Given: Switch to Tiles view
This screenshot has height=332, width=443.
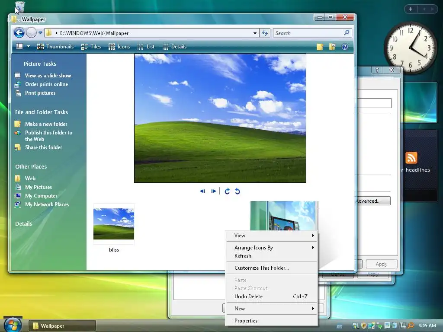Looking at the screenshot, I should [x=91, y=47].
